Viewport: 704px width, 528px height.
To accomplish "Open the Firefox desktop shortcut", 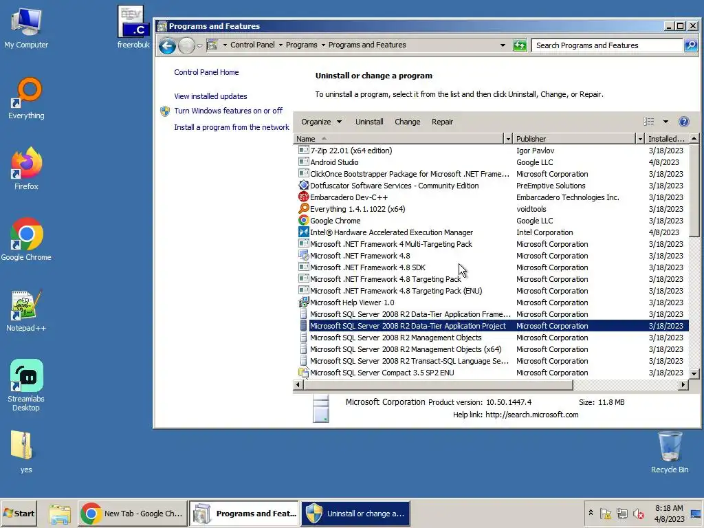I will (x=26, y=169).
